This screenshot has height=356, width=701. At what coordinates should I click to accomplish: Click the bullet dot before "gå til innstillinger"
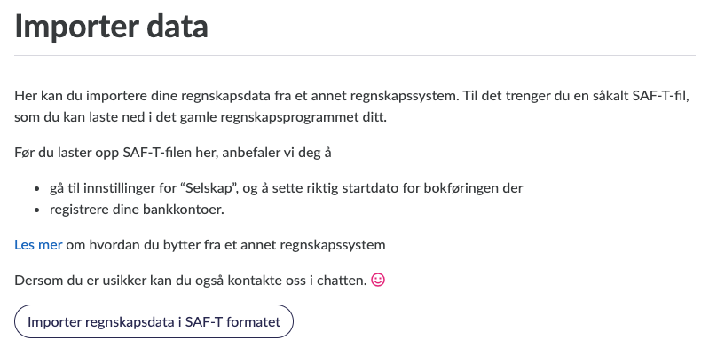pos(37,189)
